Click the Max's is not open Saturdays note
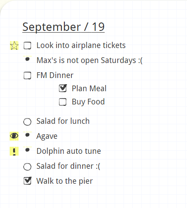187x208 pixels. (90, 60)
